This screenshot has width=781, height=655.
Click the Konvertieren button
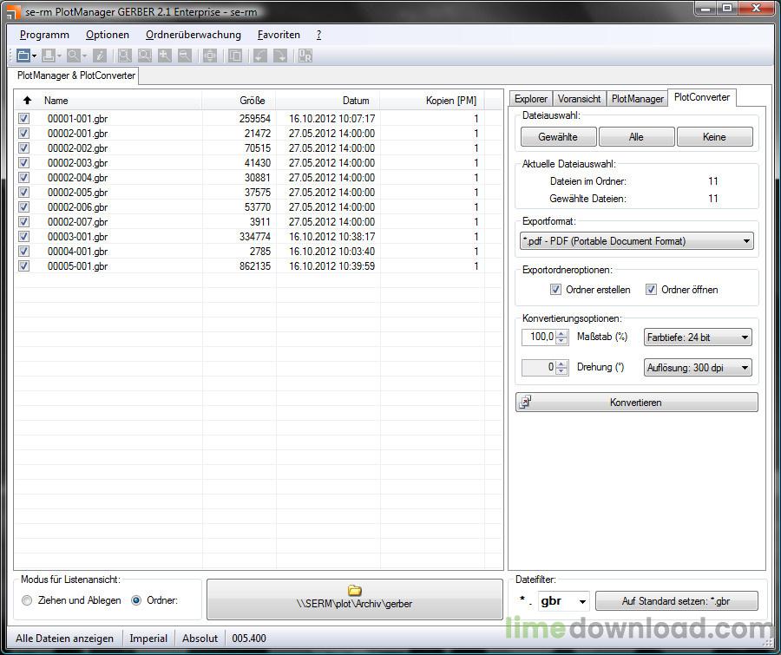(x=637, y=402)
